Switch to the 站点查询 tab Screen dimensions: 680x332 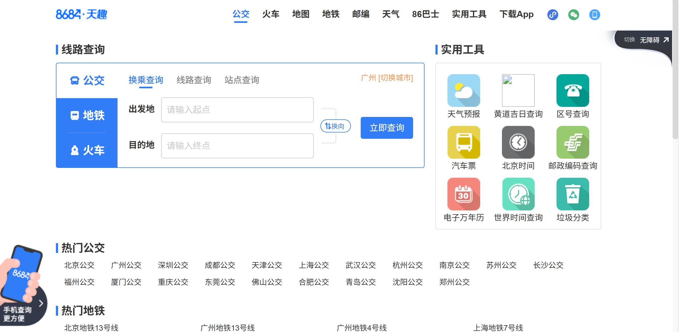point(242,80)
